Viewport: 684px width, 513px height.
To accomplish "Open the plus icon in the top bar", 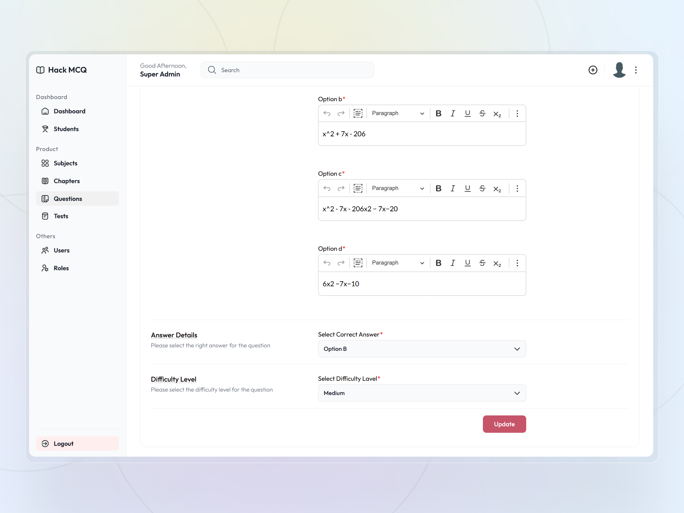I will coord(593,70).
